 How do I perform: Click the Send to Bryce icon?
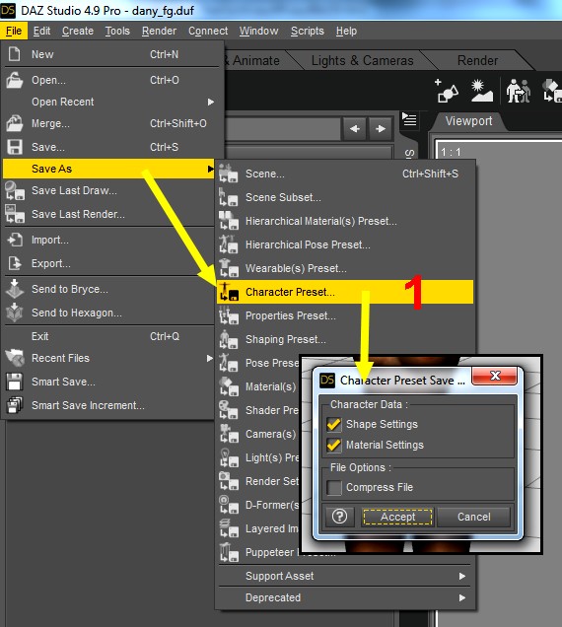[15, 289]
